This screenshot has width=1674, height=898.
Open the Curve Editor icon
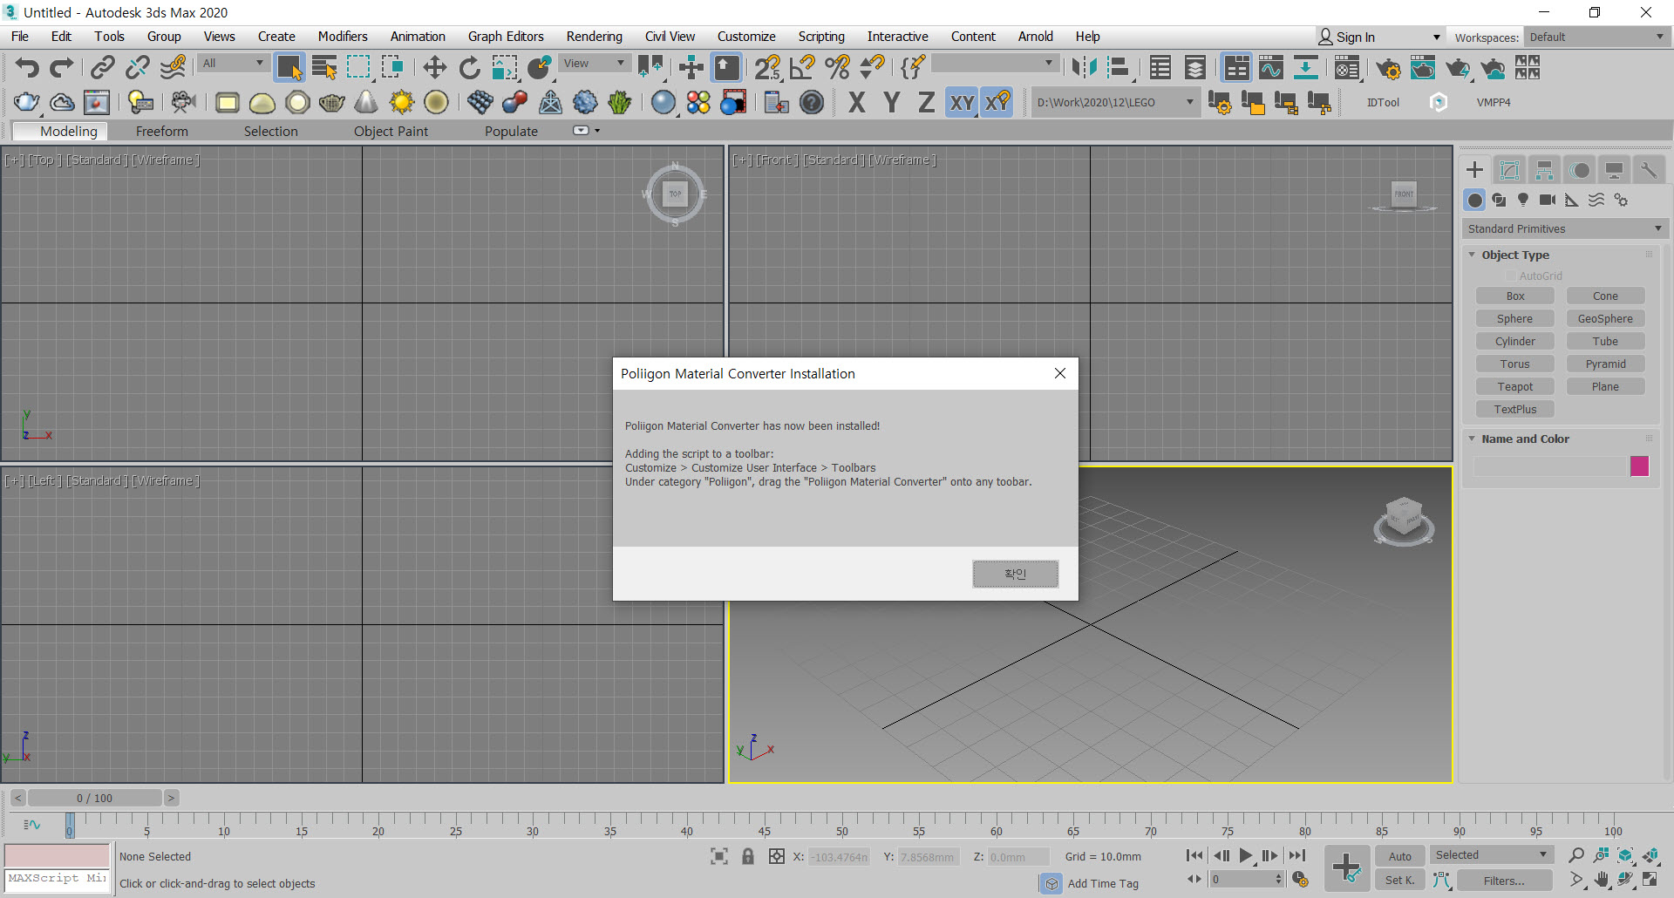[x=1271, y=67]
